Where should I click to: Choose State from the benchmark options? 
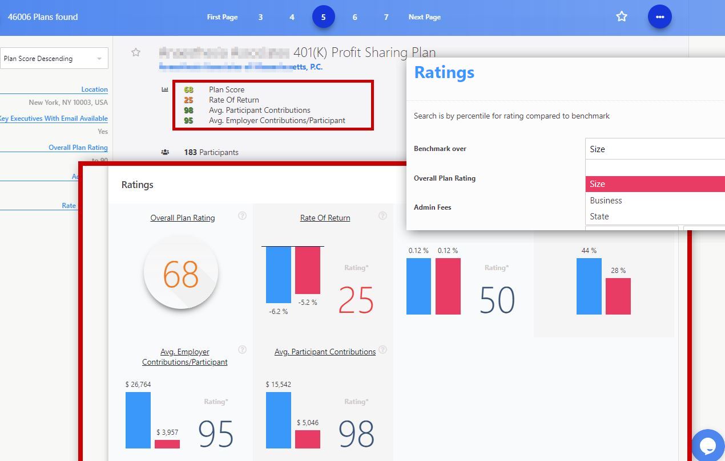pos(599,217)
